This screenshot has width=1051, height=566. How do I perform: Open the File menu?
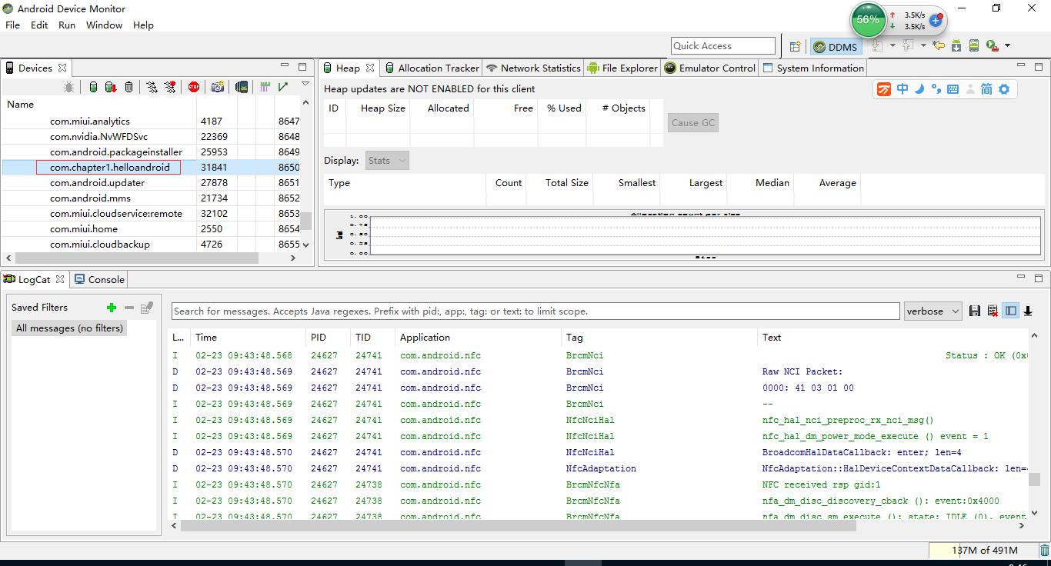12,25
